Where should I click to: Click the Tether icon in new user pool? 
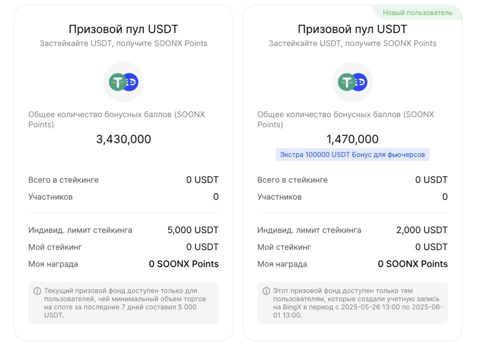(346, 82)
